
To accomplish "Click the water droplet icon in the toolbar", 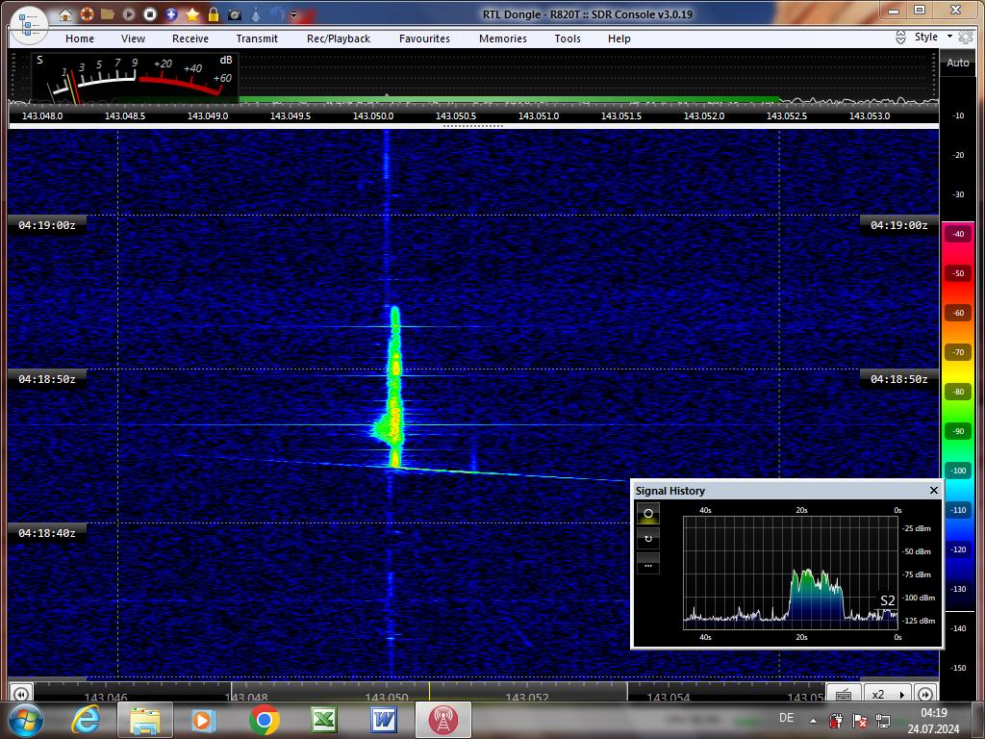I will (x=256, y=14).
